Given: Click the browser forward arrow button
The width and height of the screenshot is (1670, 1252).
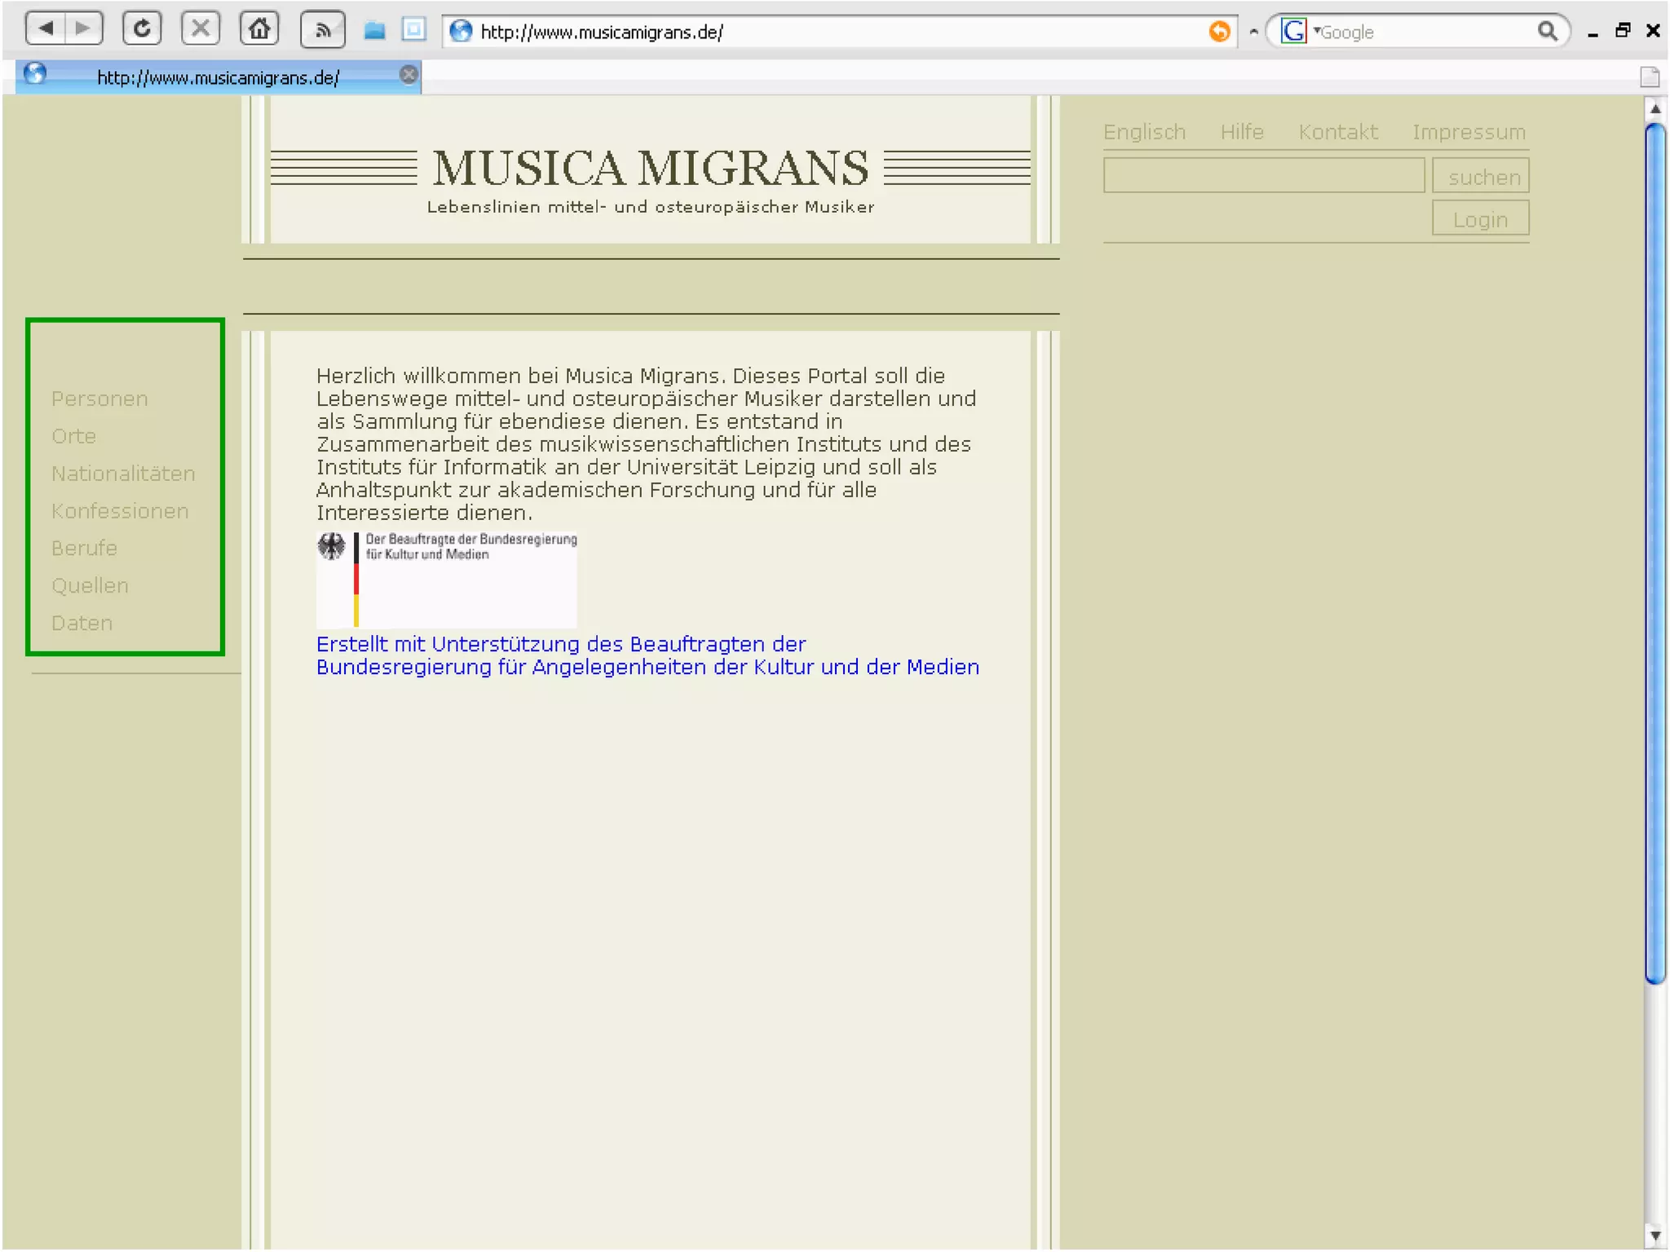Looking at the screenshot, I should pos(83,29).
